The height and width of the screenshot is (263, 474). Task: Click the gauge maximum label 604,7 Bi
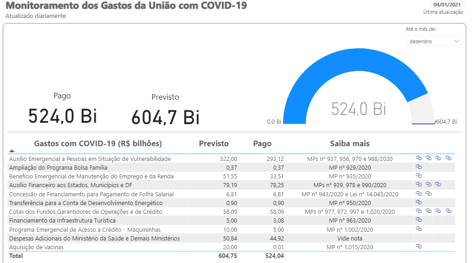446,121
